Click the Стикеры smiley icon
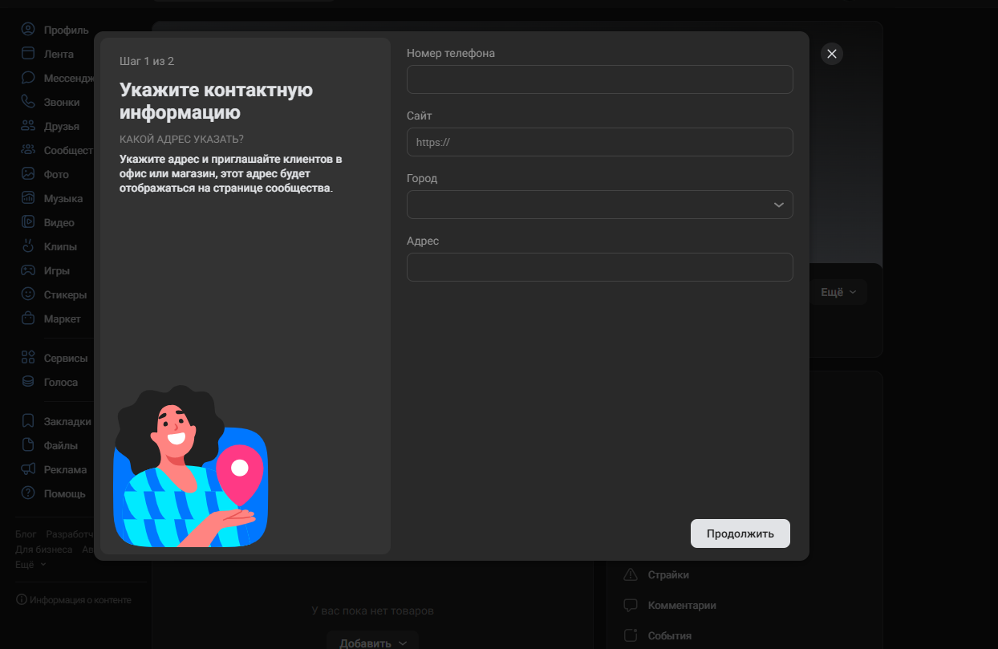 pyautogui.click(x=28, y=294)
